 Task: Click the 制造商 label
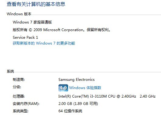(19, 80)
